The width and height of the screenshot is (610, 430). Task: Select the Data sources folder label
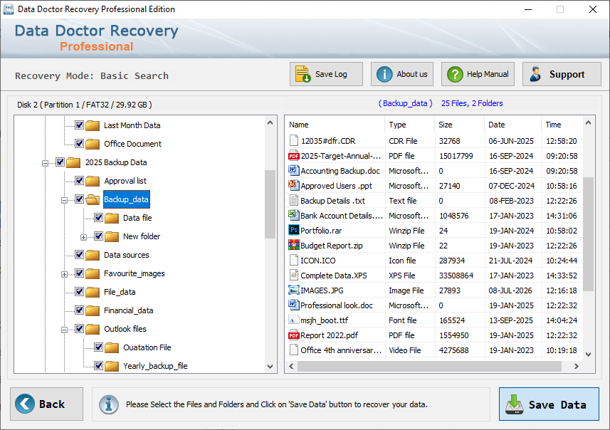(x=127, y=255)
